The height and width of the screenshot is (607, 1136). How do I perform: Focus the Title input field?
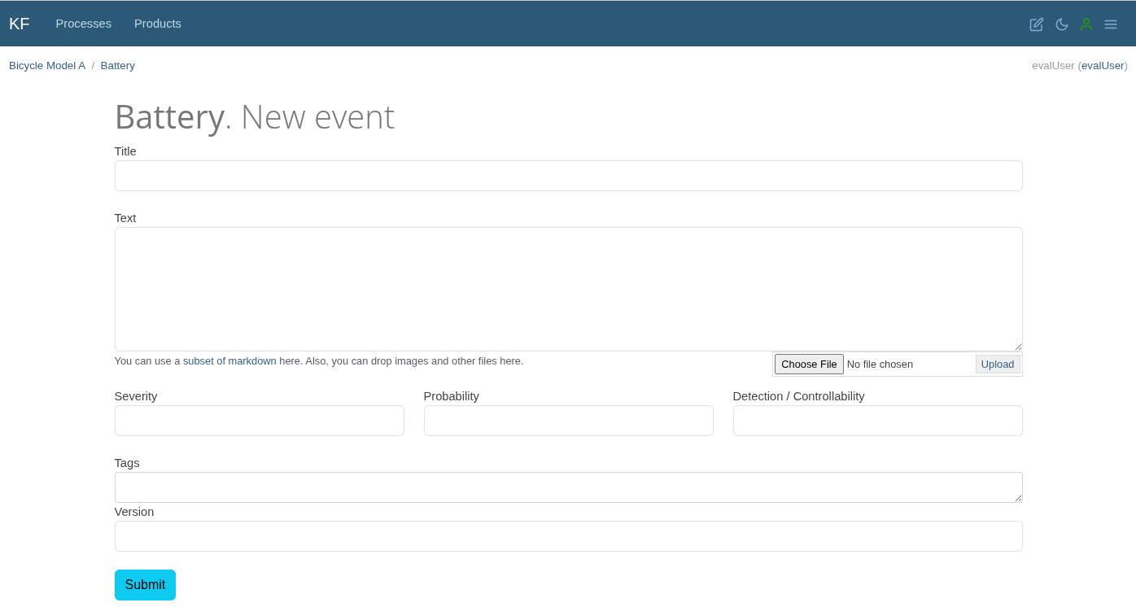(x=568, y=176)
